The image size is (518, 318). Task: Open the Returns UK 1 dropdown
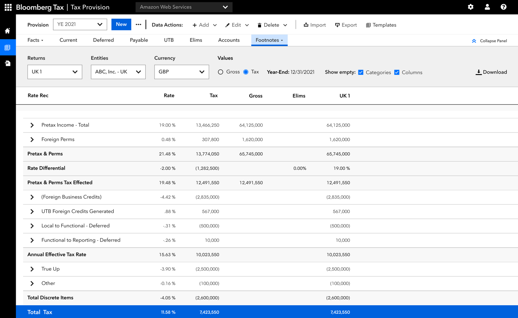(55, 72)
